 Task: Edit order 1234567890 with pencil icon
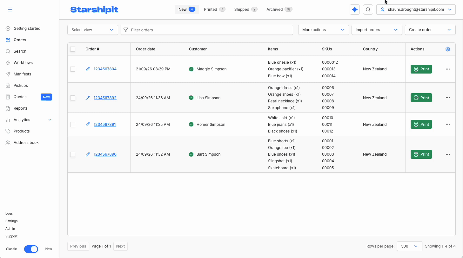[88, 154]
